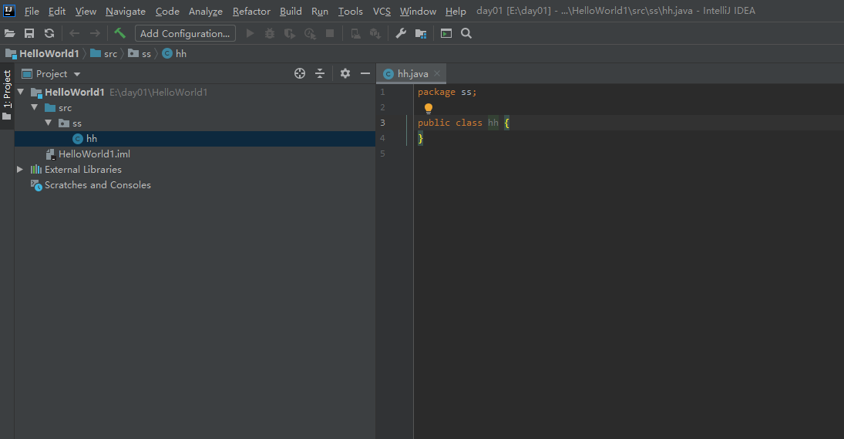Click the Collapse All icon in Project panel
The height and width of the screenshot is (439, 844).
click(x=320, y=74)
